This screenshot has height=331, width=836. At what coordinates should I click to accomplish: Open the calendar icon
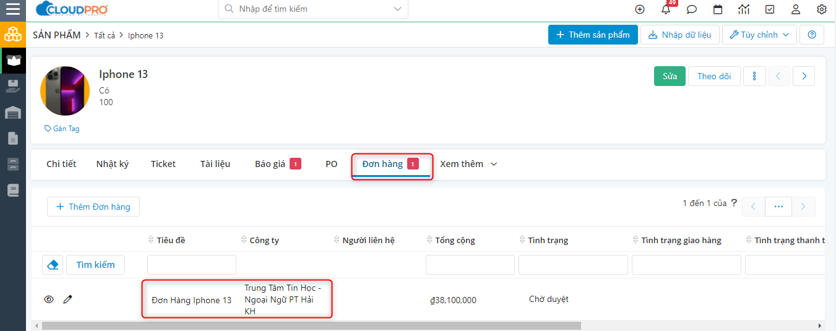pos(718,9)
